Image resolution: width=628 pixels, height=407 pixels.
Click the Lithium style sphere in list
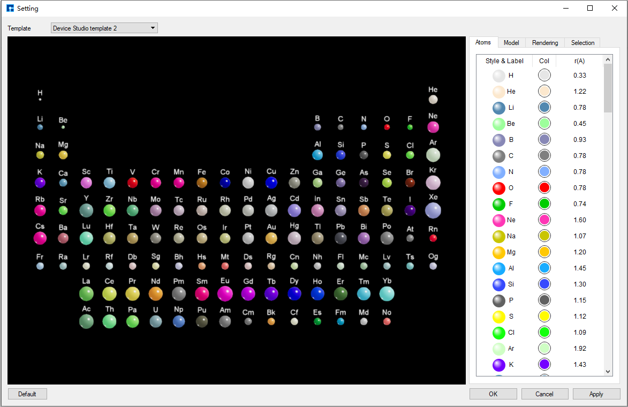point(499,108)
